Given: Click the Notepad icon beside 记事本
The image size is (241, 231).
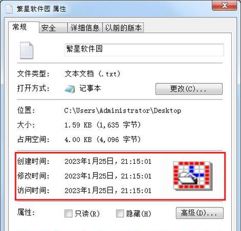Looking at the screenshot, I should click(x=70, y=89).
